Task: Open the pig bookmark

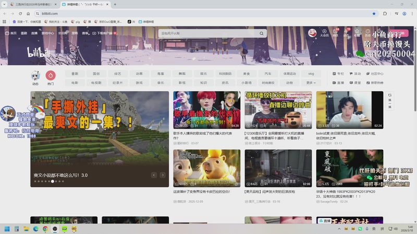Action: click(x=75, y=22)
